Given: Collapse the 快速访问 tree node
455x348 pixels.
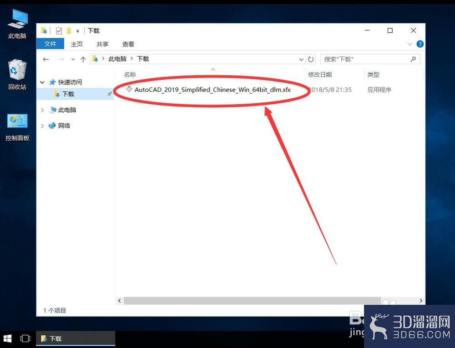Looking at the screenshot, I should [42, 82].
